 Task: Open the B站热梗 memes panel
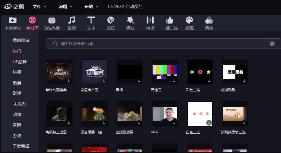pos(52,23)
